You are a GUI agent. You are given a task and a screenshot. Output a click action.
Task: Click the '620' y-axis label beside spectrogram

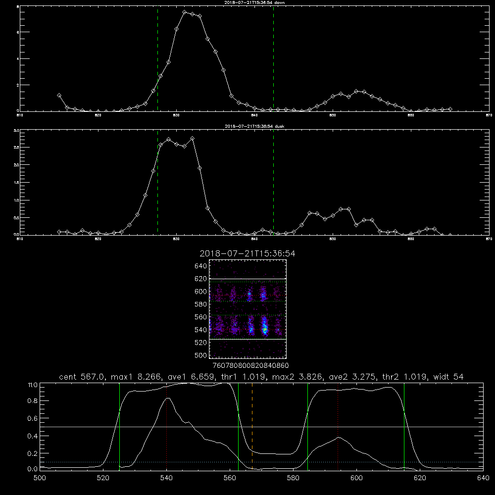201,279
